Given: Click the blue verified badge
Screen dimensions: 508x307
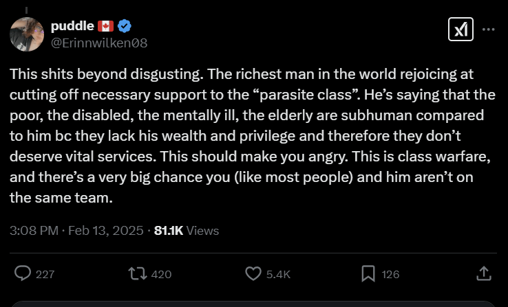Looking at the screenshot, I should pyautogui.click(x=125, y=26).
